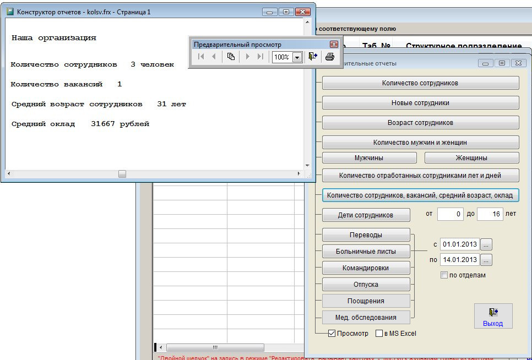
Task: Click the report preview's right scroll arrow
Action: (x=299, y=174)
